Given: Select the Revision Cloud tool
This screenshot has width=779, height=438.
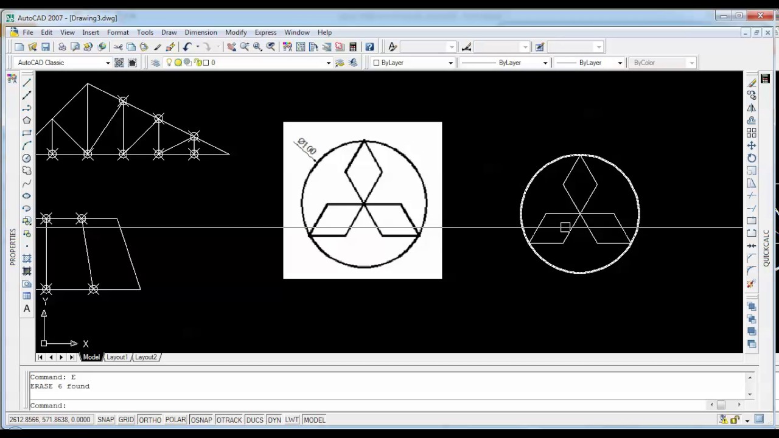Looking at the screenshot, I should [x=27, y=170].
